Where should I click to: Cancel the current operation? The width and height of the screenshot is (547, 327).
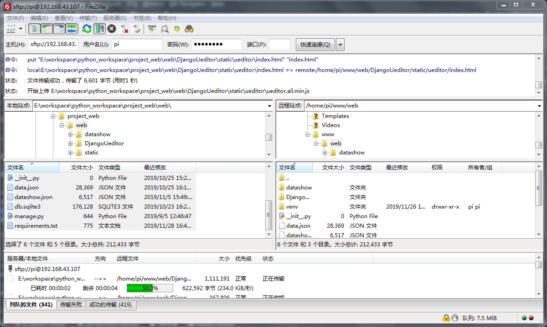(x=112, y=29)
